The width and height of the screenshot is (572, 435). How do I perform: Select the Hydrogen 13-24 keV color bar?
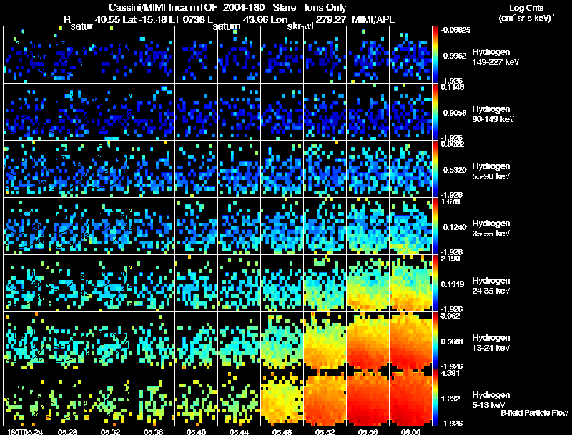click(x=435, y=340)
